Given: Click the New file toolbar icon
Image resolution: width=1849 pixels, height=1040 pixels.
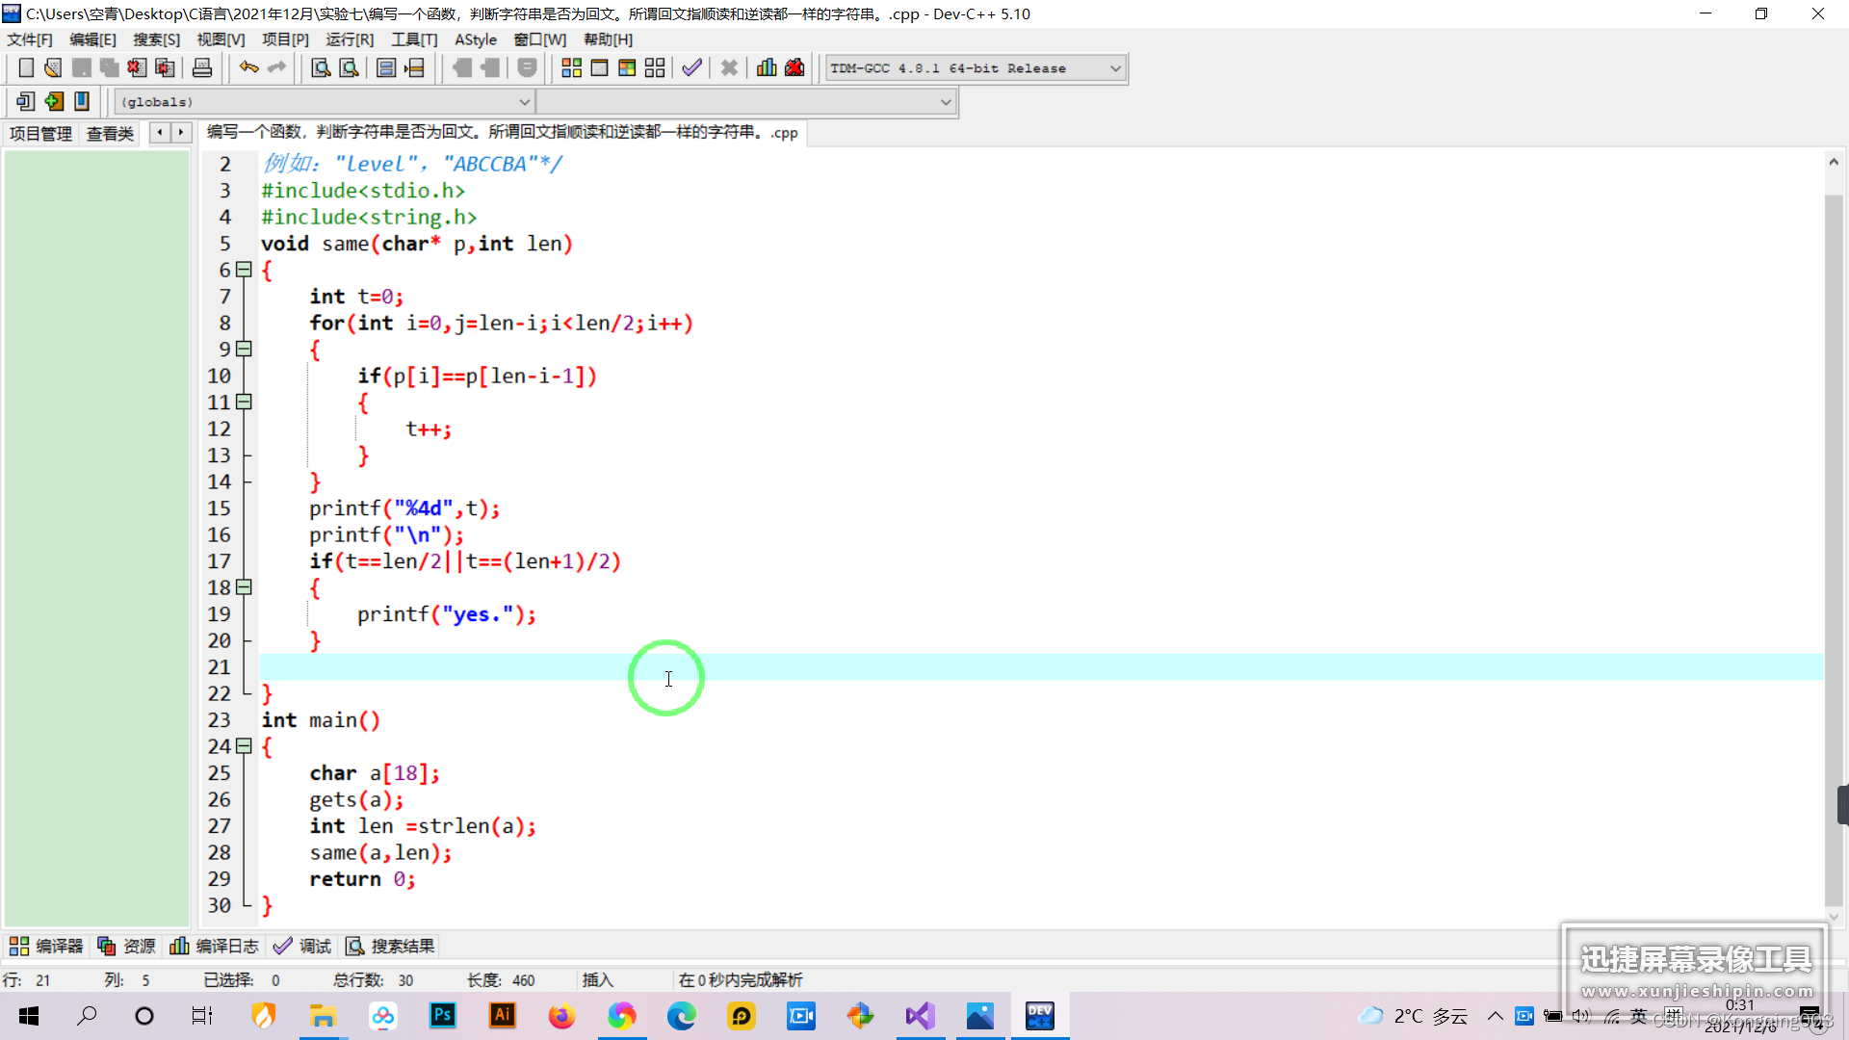Looking at the screenshot, I should tap(26, 68).
